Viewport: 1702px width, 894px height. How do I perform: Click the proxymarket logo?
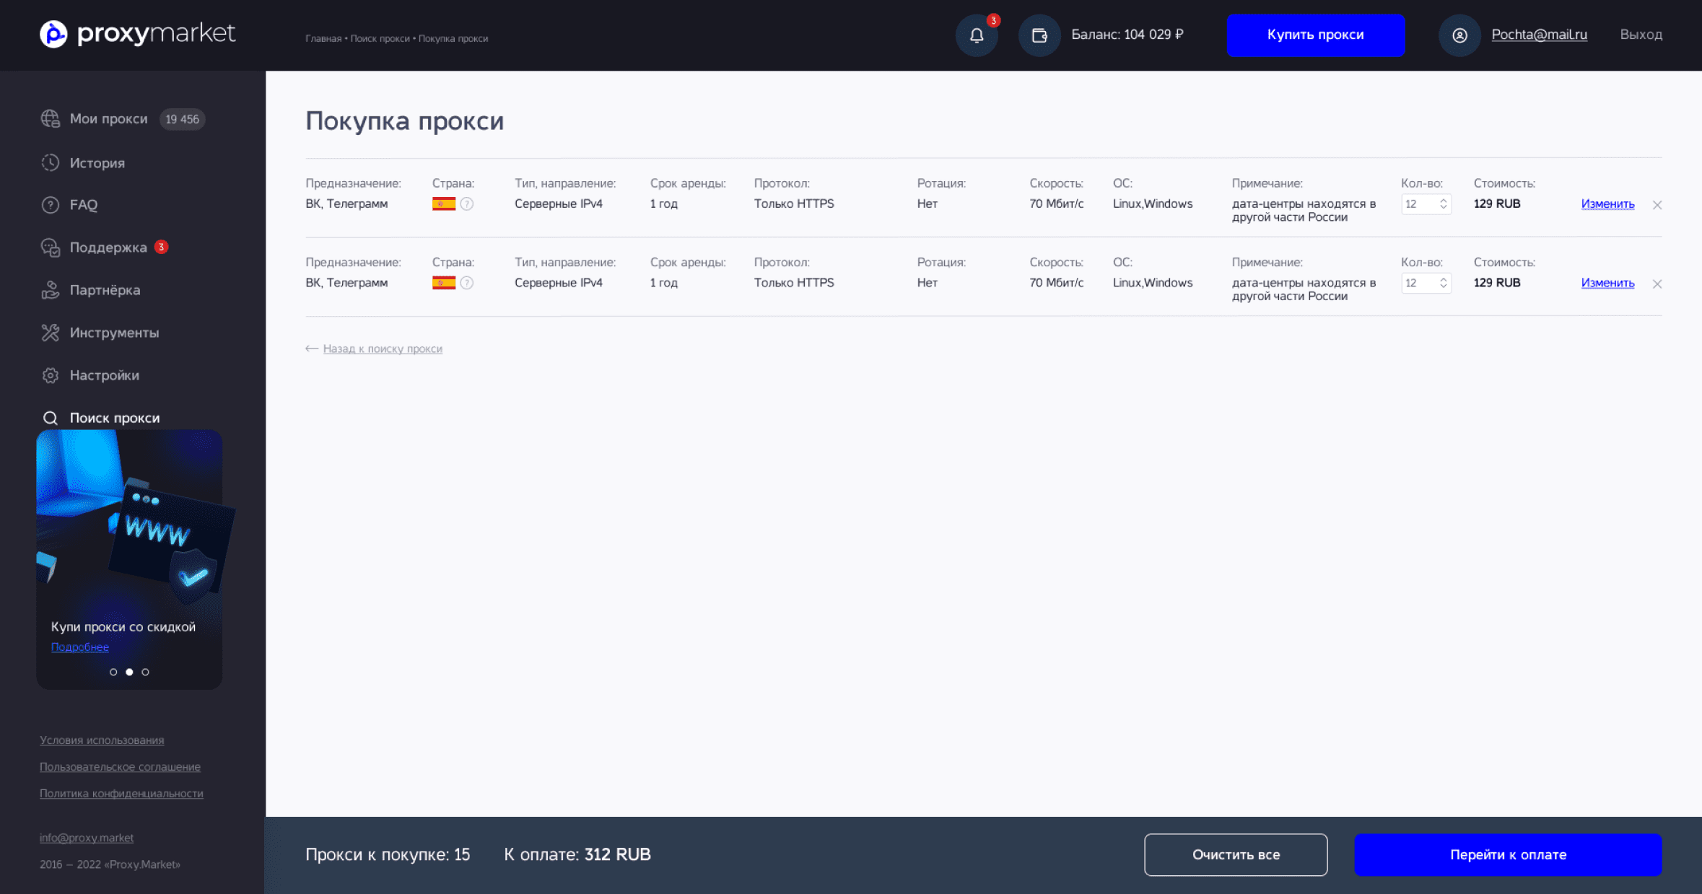[x=137, y=34]
